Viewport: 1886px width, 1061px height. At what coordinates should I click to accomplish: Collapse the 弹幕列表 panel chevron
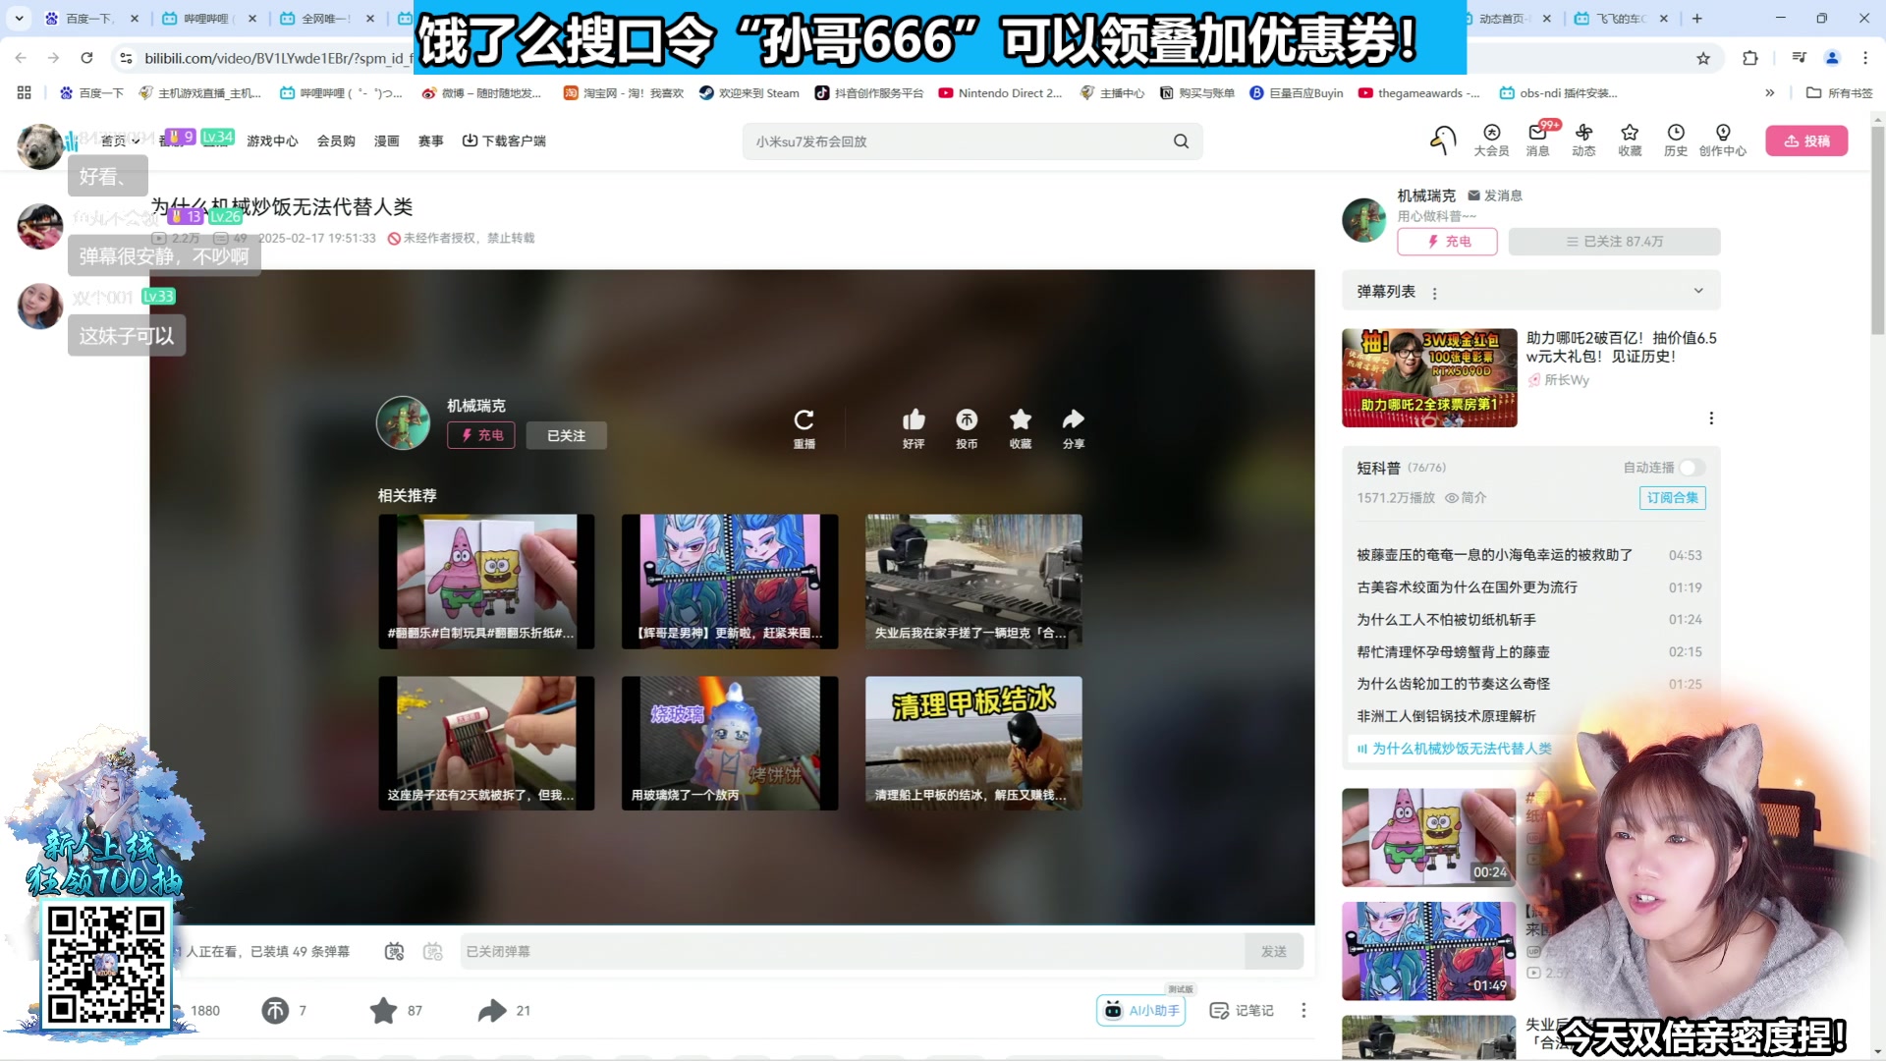coord(1698,291)
